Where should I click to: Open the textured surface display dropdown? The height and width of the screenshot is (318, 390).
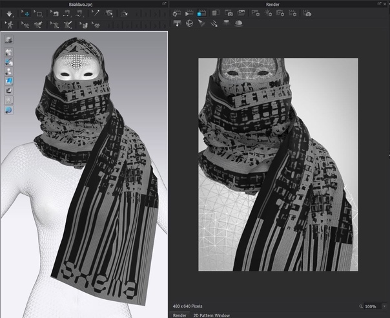10,81
